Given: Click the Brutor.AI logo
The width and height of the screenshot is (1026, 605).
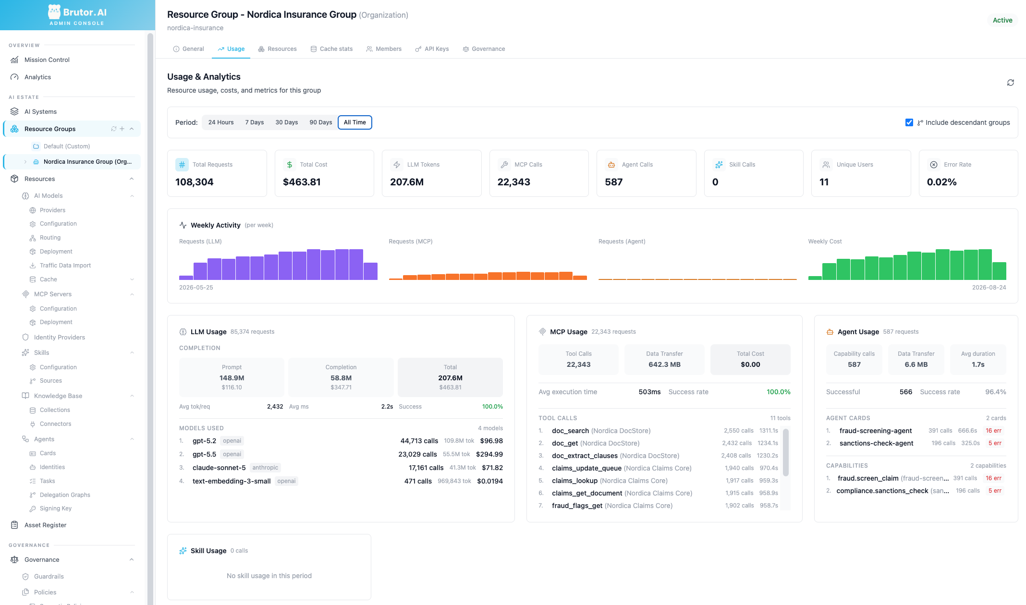Looking at the screenshot, I should pyautogui.click(x=77, y=15).
